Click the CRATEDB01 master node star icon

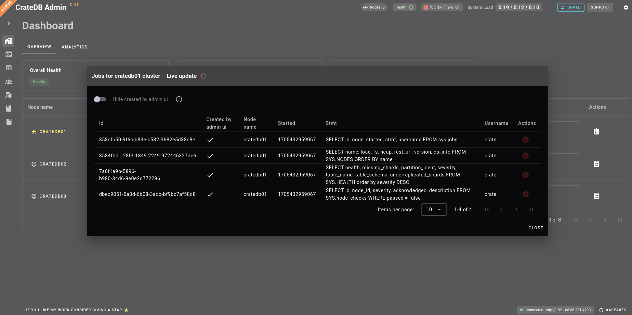(x=34, y=132)
